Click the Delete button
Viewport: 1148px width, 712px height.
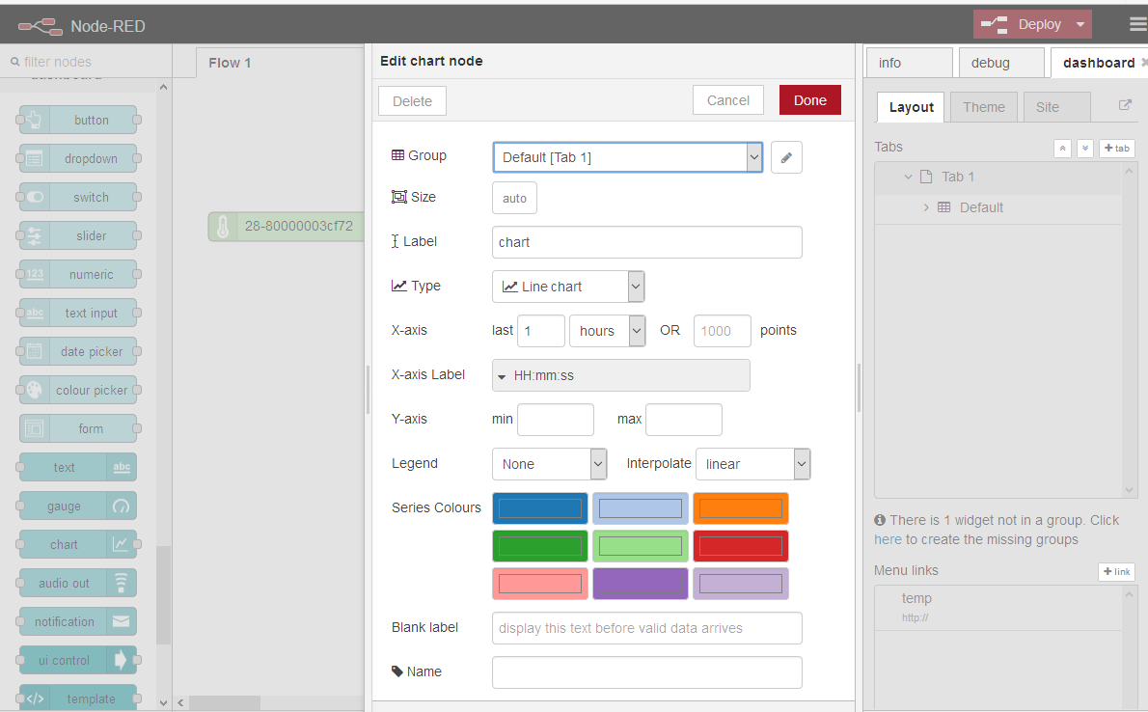[x=412, y=101]
